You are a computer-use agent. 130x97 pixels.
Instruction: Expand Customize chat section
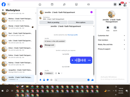[x=112, y=35]
